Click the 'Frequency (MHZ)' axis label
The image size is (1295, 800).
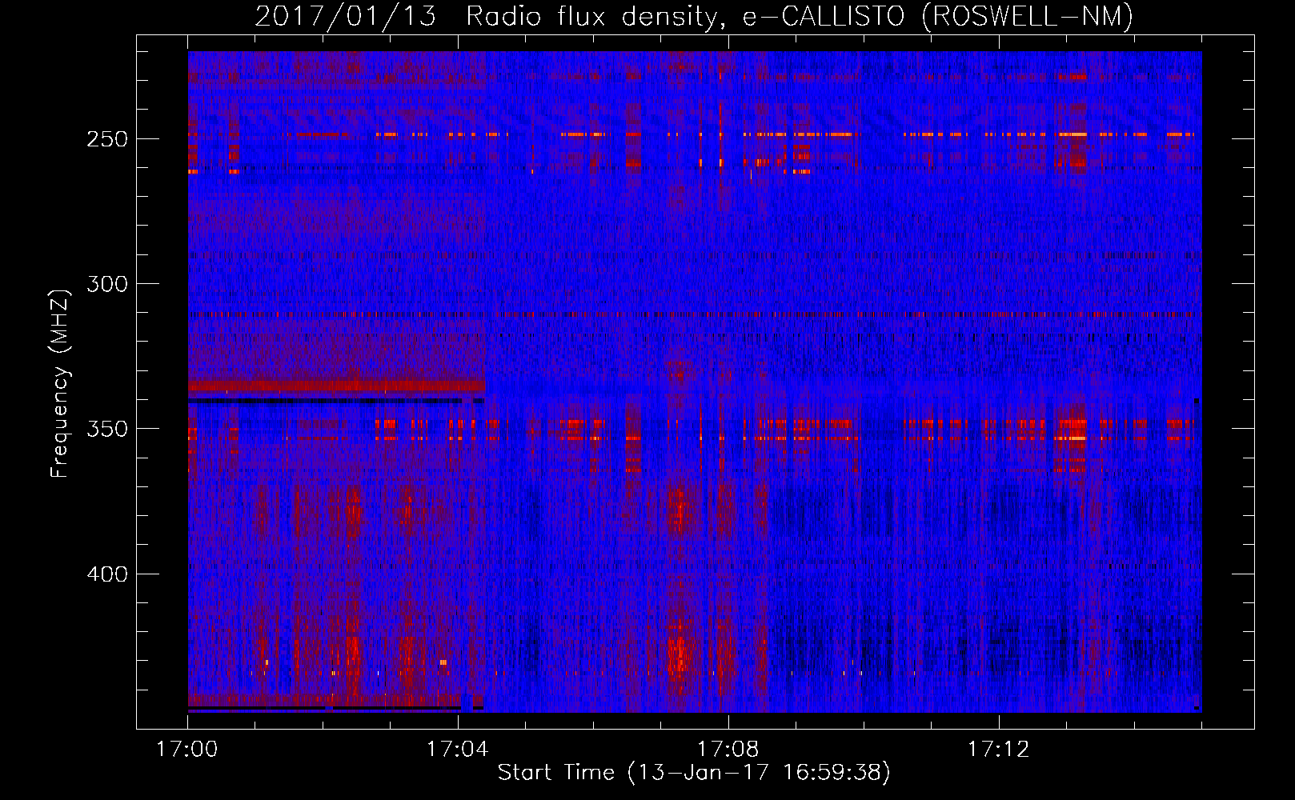[x=60, y=384]
